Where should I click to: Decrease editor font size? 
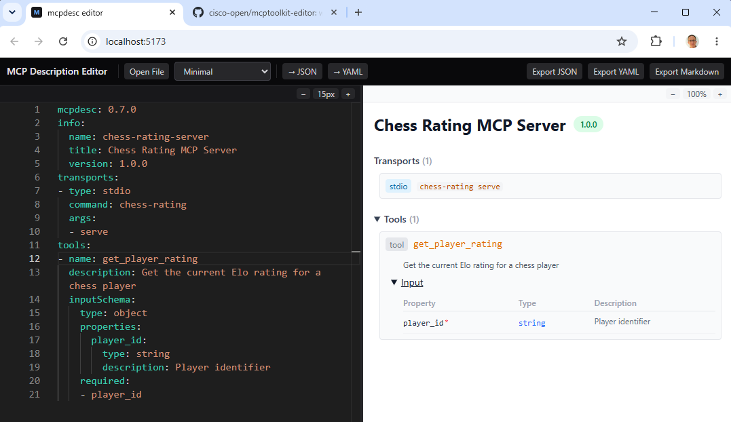tap(303, 94)
